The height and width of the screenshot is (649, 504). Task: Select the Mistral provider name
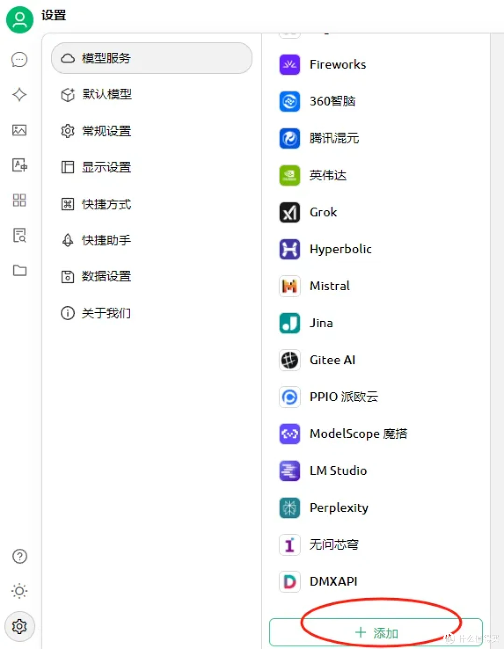coord(330,286)
